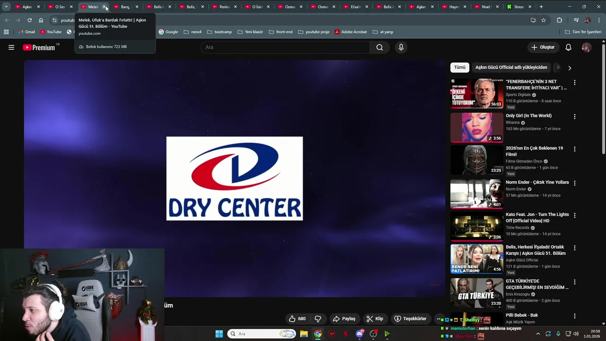
Task: Click the Chrome home button
Action: [41, 20]
